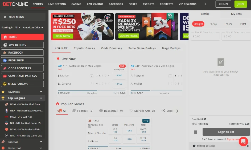251x150 pixels.
Task: Click the NFL shield icon
Action: [x=7, y=123]
